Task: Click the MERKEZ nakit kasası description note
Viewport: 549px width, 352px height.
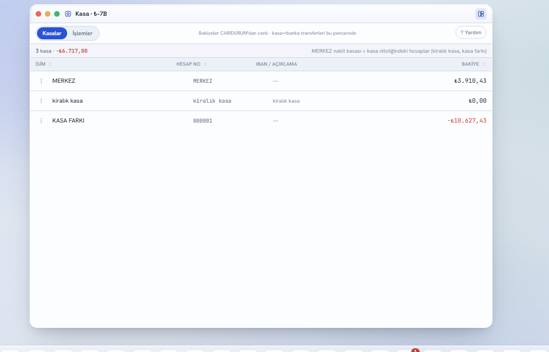Action: click(399, 51)
